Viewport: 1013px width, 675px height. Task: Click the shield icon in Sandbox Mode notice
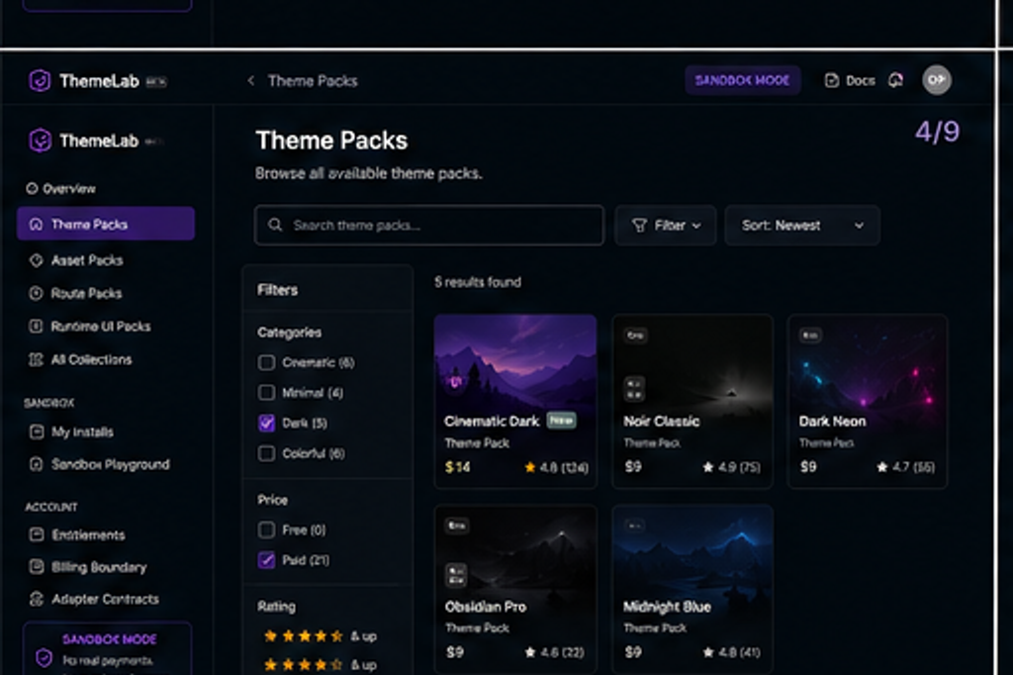pyautogui.click(x=44, y=657)
